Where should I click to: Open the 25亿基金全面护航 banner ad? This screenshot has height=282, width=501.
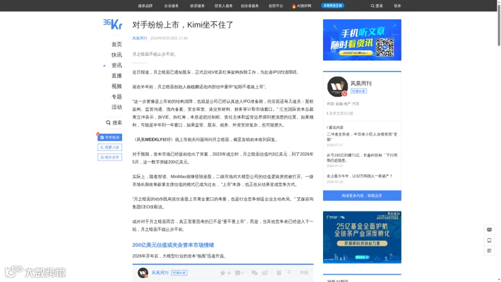[362, 237]
